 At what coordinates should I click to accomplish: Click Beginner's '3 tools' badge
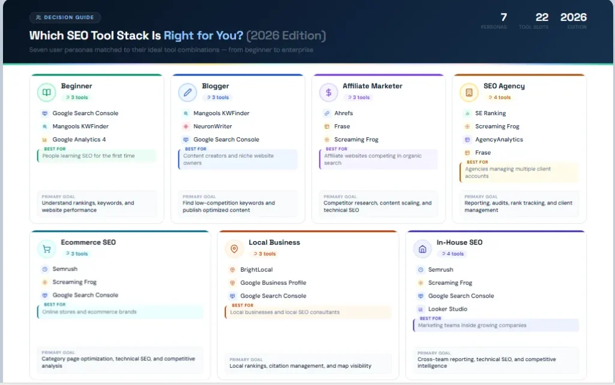coord(77,98)
